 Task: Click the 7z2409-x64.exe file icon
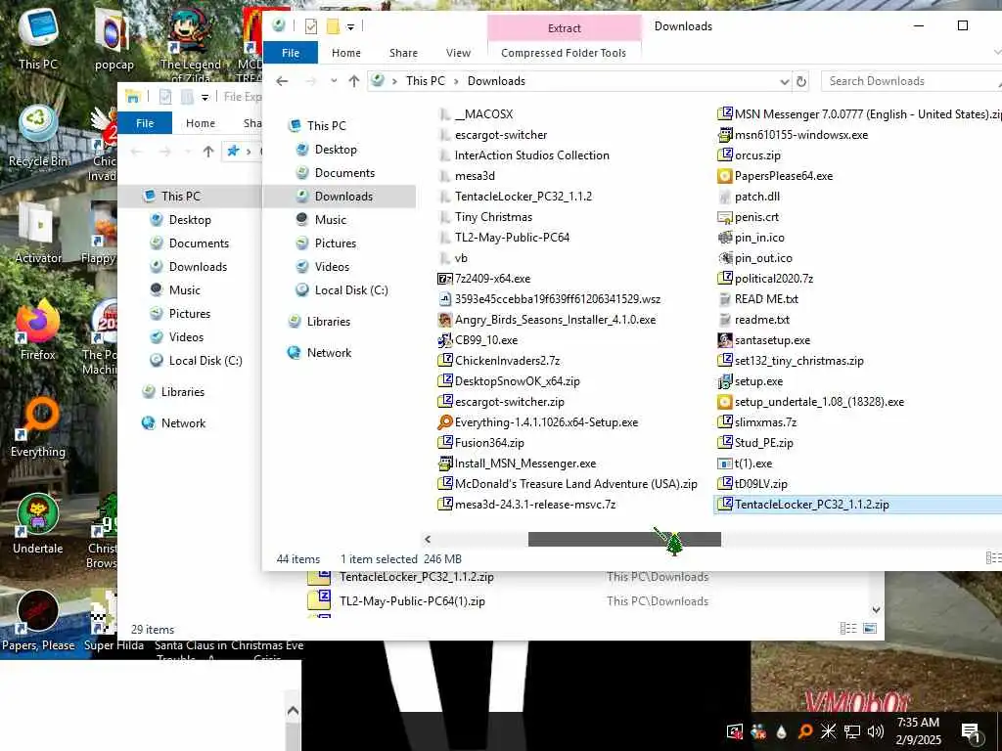pyautogui.click(x=445, y=279)
